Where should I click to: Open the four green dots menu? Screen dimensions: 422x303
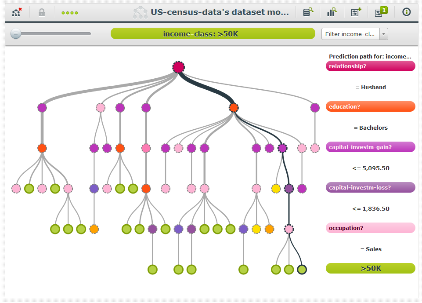pos(70,13)
